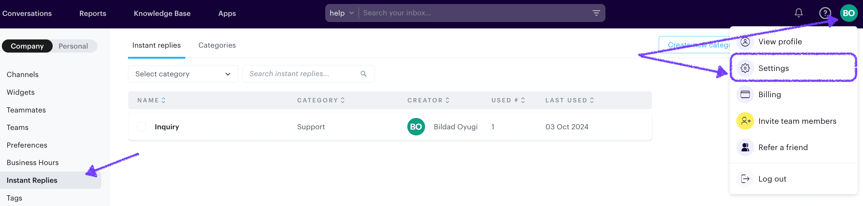This screenshot has height=206, width=863.
Task: Open the Select category dropdown
Action: click(x=183, y=74)
